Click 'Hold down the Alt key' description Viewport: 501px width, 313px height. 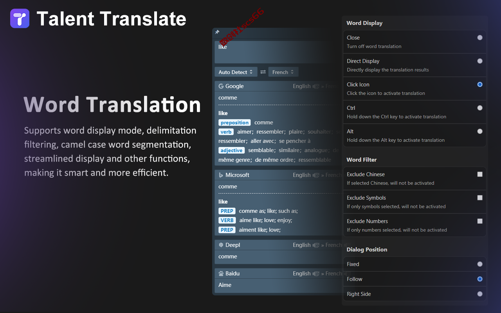[x=396, y=140]
